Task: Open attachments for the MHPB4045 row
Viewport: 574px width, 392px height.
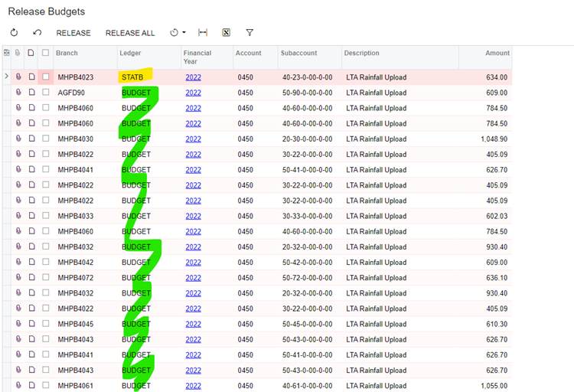Action: pos(18,324)
